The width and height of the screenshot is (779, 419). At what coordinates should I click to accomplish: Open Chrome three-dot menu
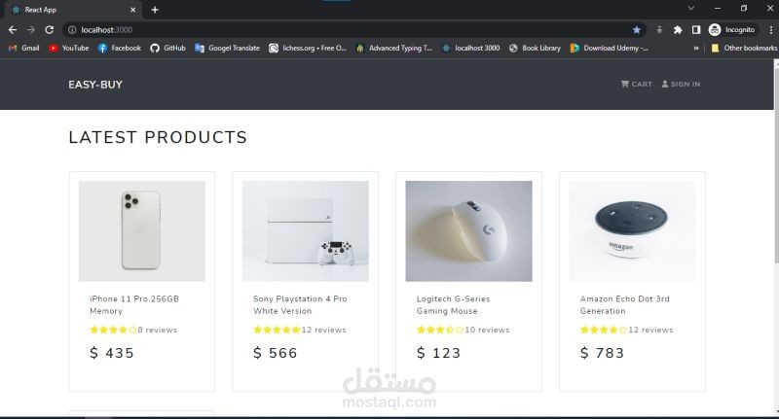770,30
